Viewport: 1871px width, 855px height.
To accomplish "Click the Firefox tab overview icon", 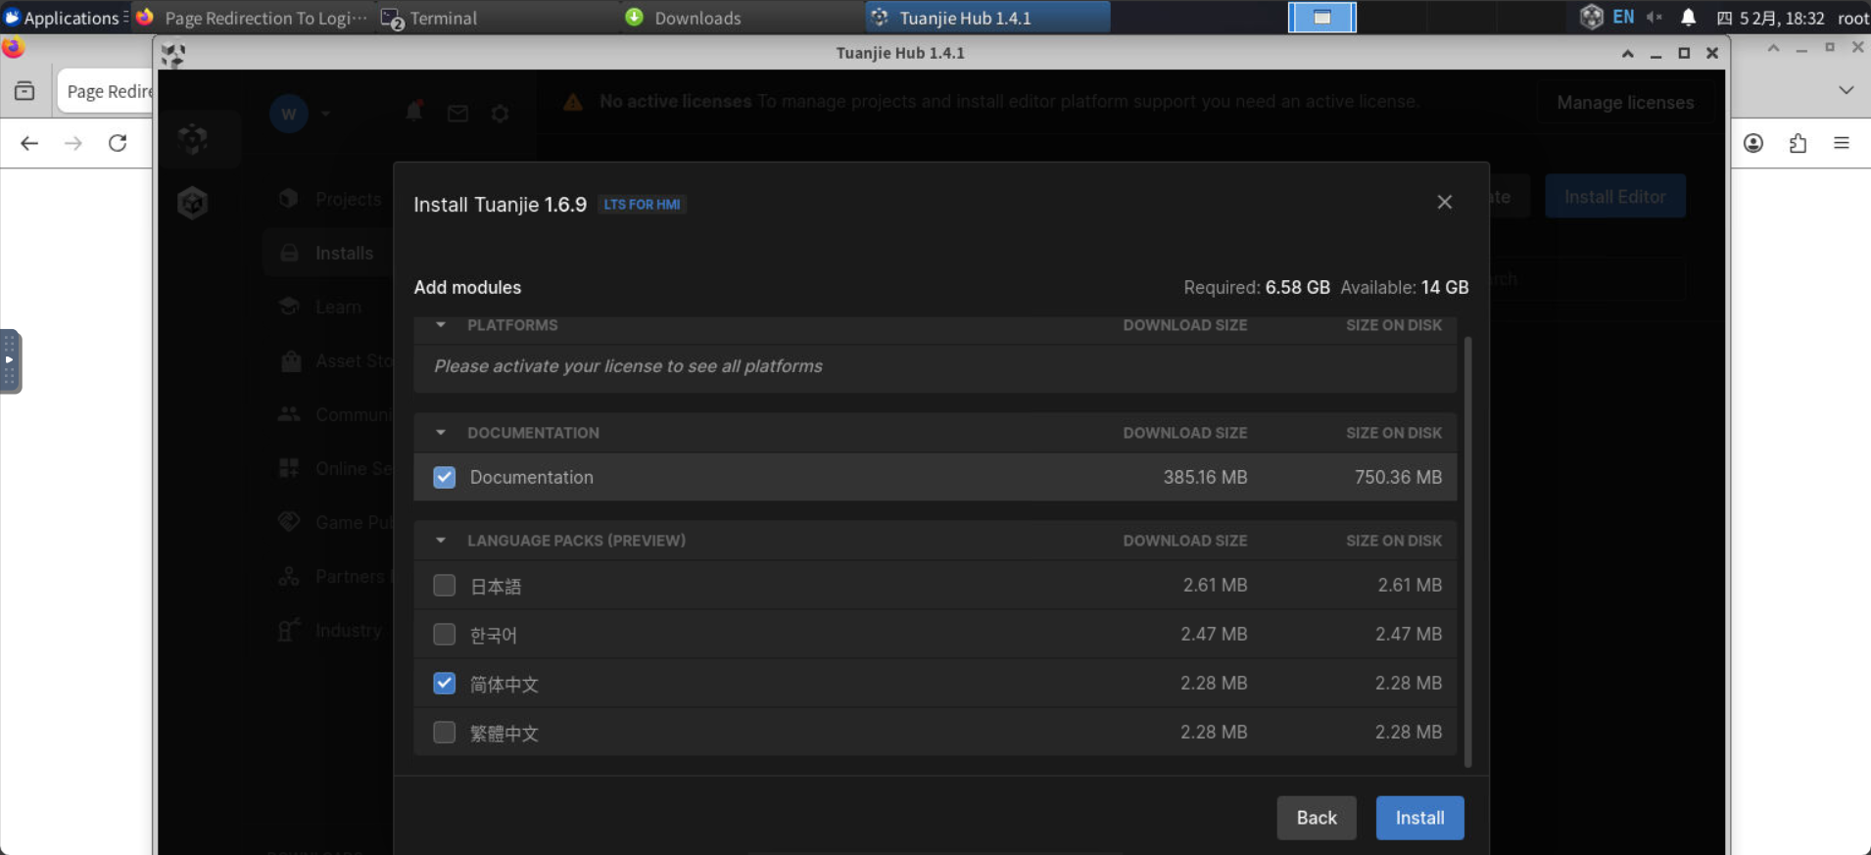I will pos(24,91).
